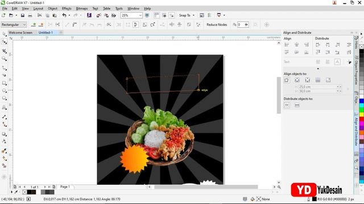This screenshot has height=204, width=364.
Task: Click Align Top icon in Align section
Action: pos(287,52)
